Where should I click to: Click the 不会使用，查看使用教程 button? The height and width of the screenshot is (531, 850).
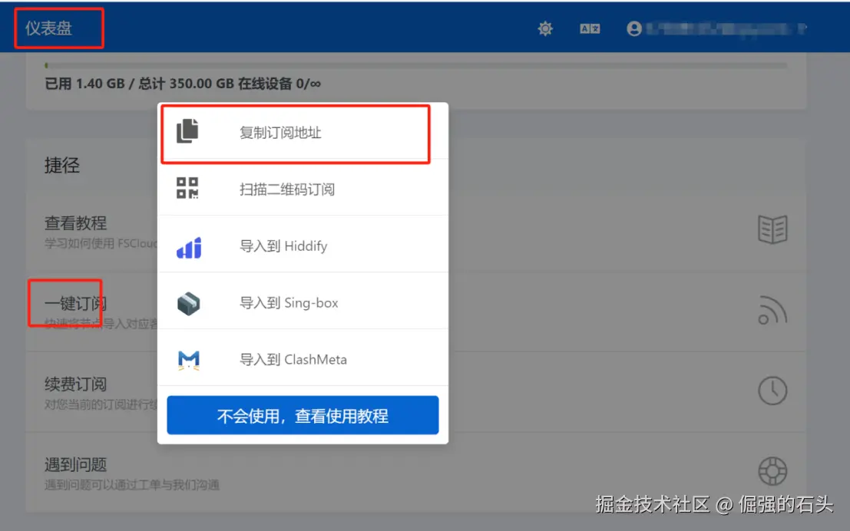coord(303,415)
